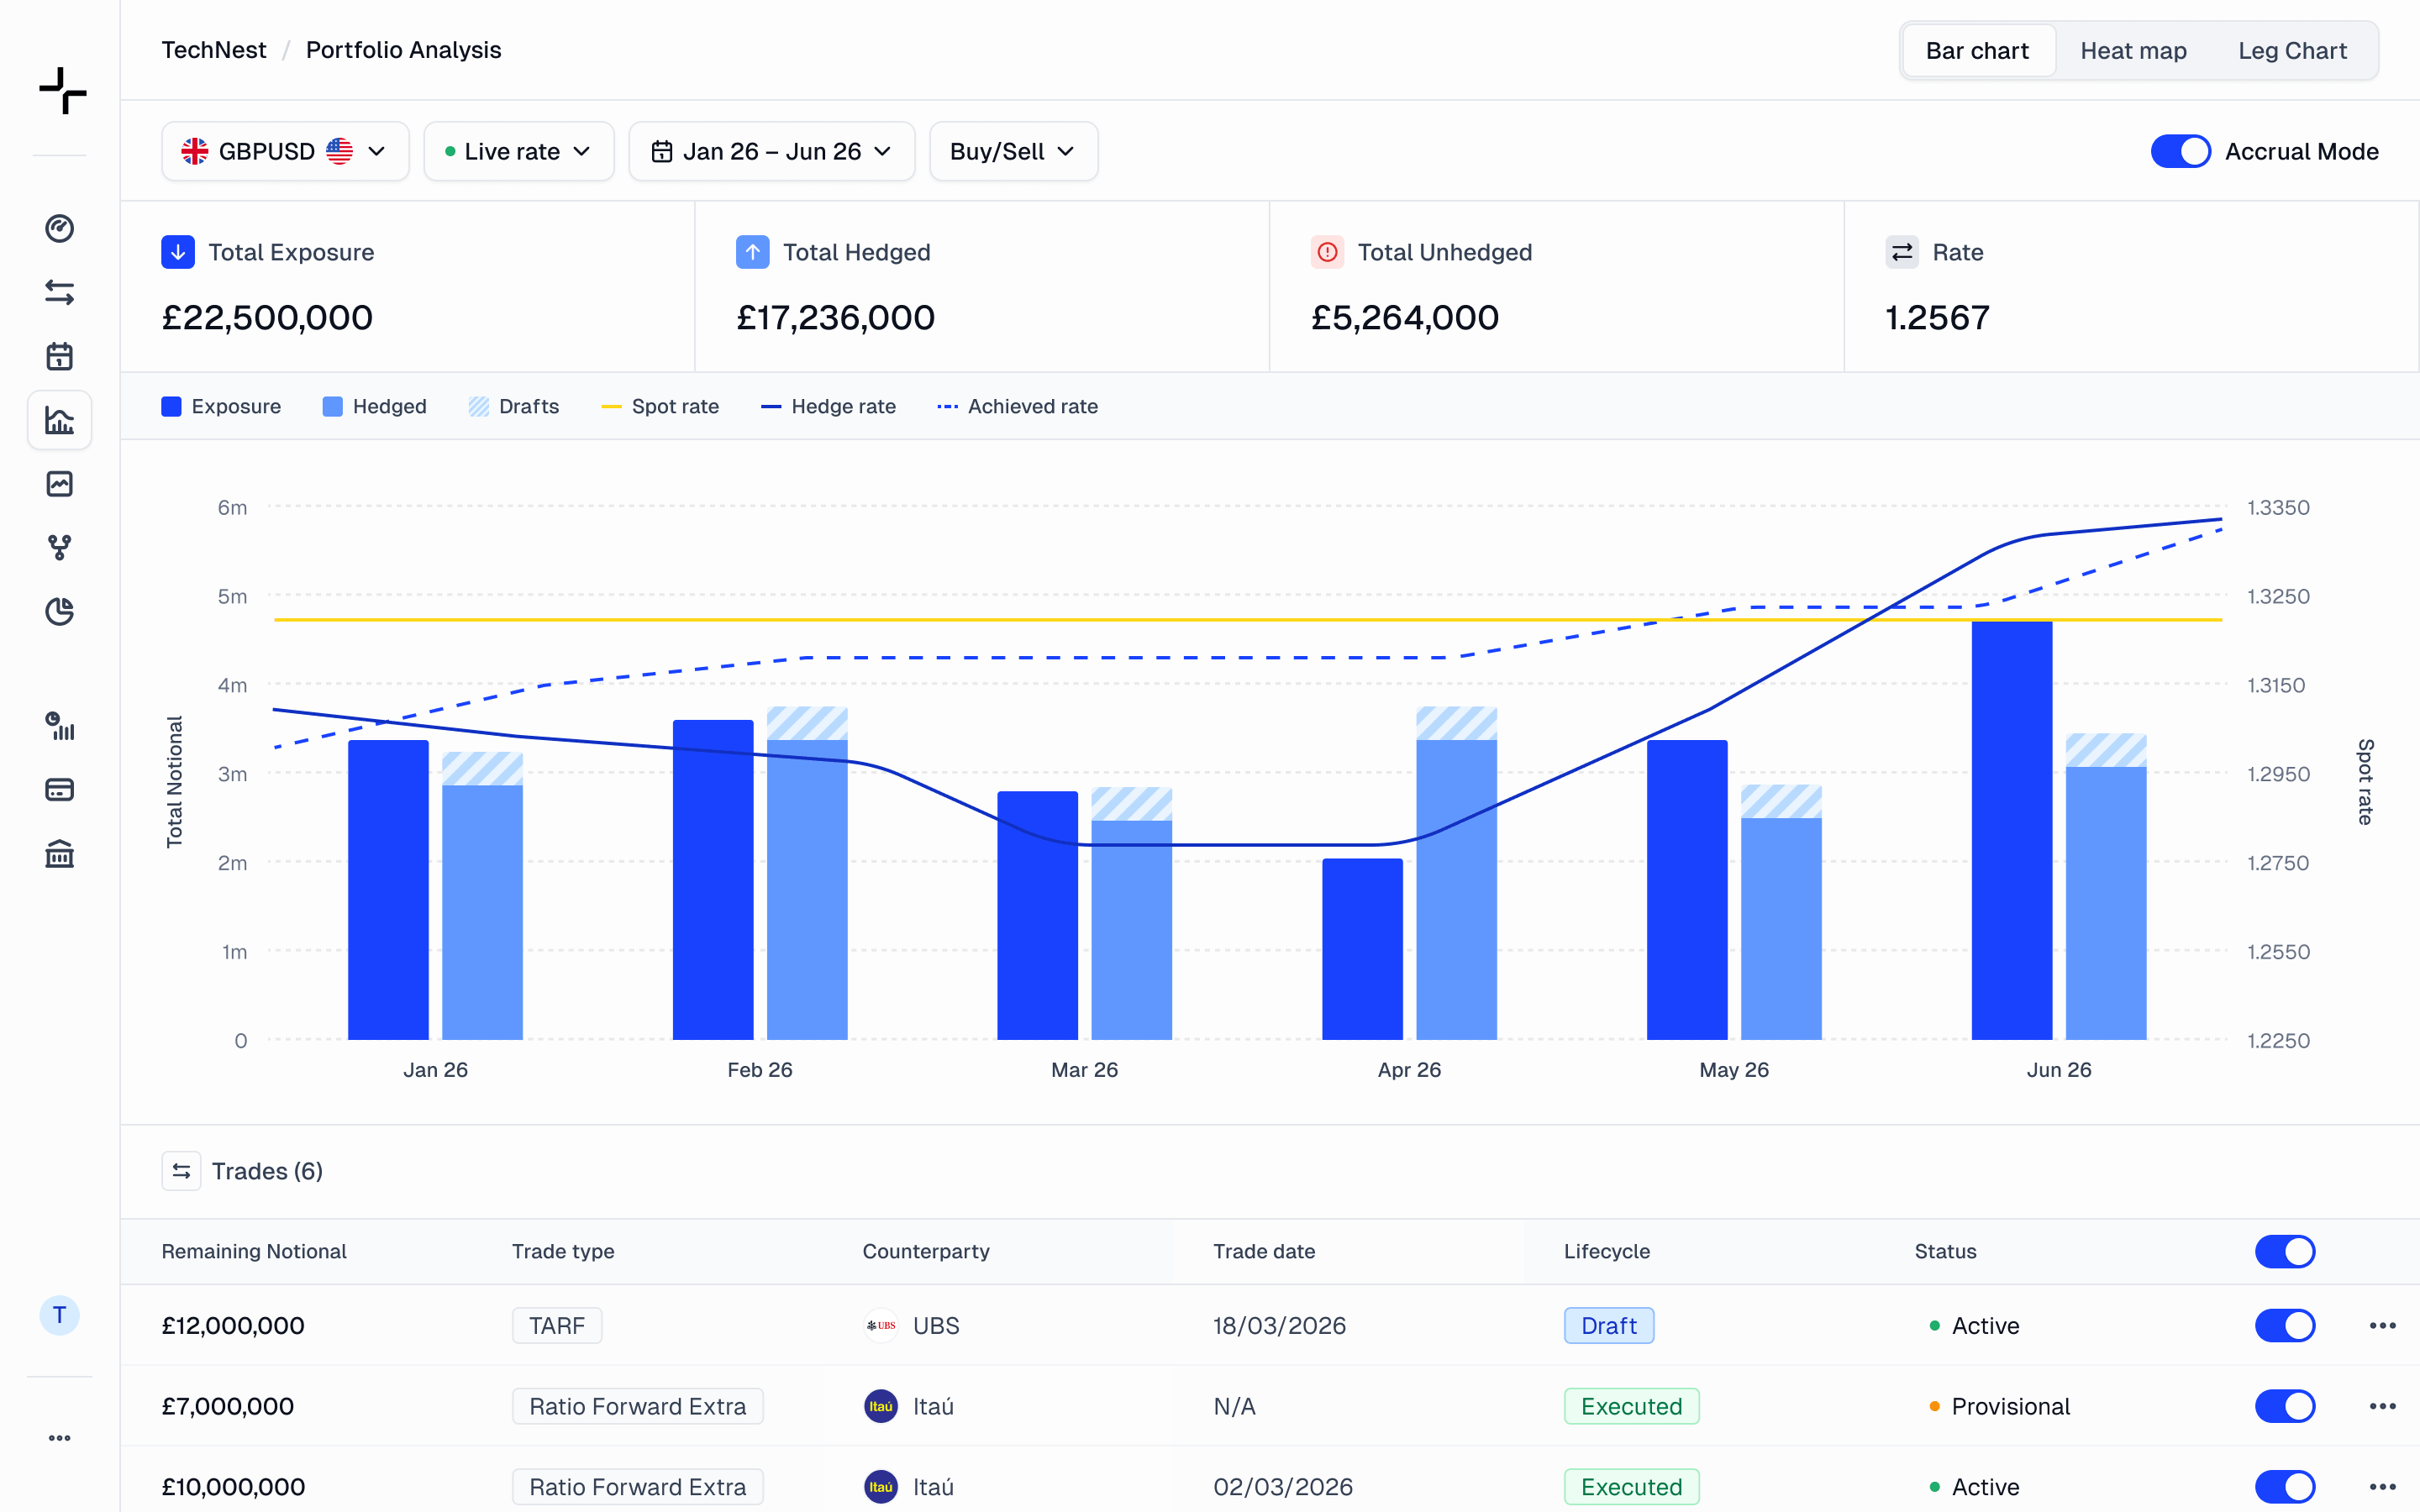Screen dimensions: 2420x1512
Task: Click the Draft lifecycle badge
Action: [1608, 1326]
